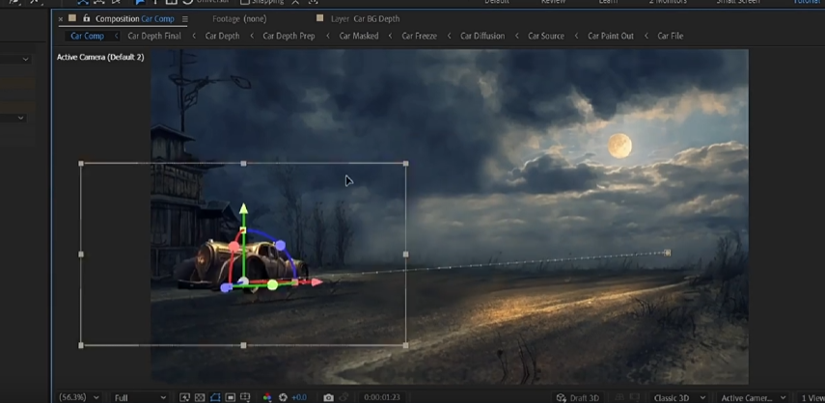Screen dimensions: 825x403
Task: Take a snapshot with the camera icon
Action: point(328,398)
